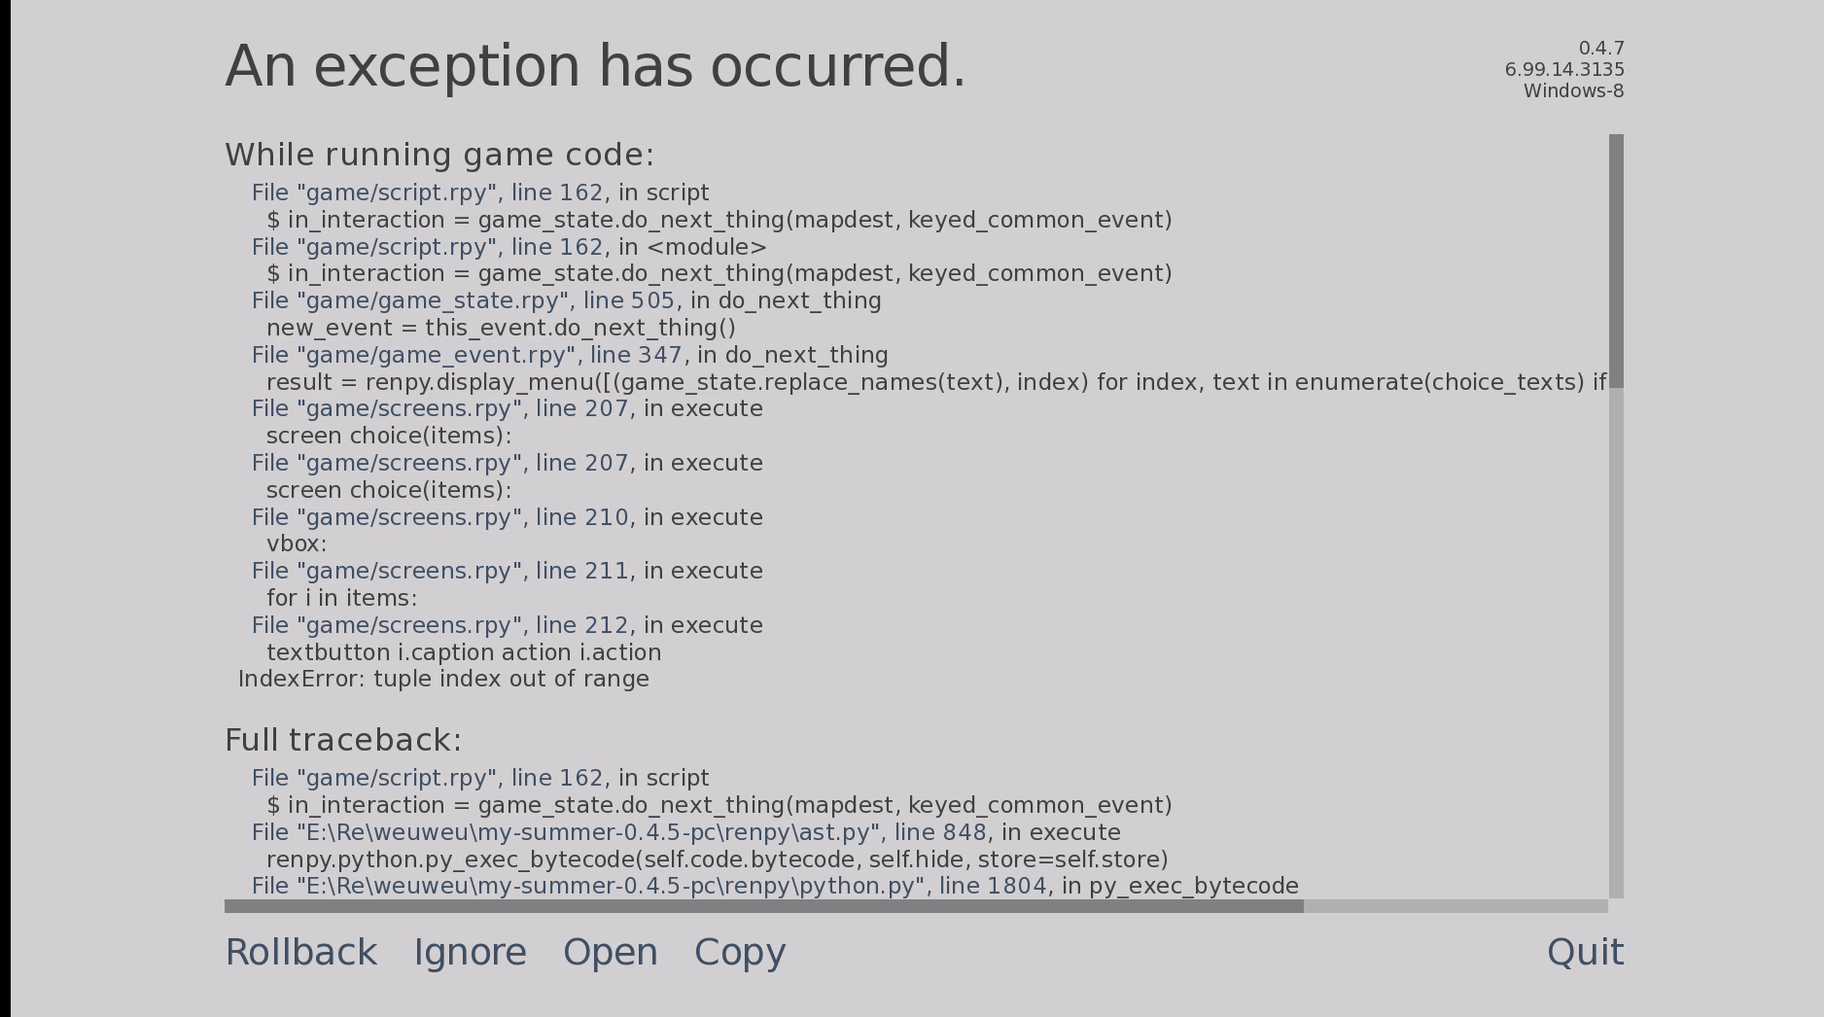Image resolution: width=1824 pixels, height=1017 pixels.
Task: Open script.rpy line 162 link under Full traceback
Action: tap(427, 778)
